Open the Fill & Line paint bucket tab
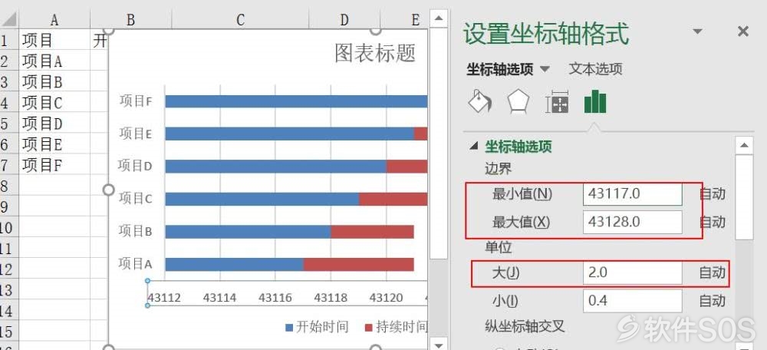 tap(479, 102)
